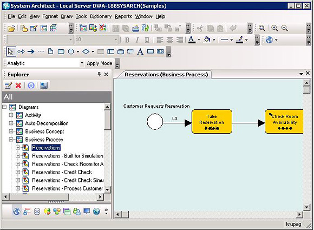Click the Zoom In magnifier icon

[x=274, y=28]
